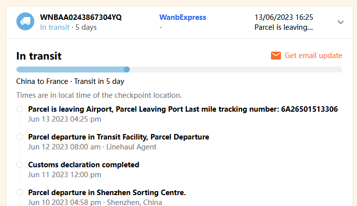Click the orange email envelope icon

click(x=276, y=56)
